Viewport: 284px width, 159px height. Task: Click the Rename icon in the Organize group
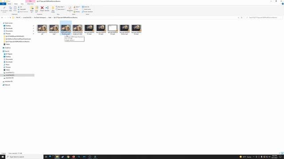pyautogui.click(x=47, y=8)
